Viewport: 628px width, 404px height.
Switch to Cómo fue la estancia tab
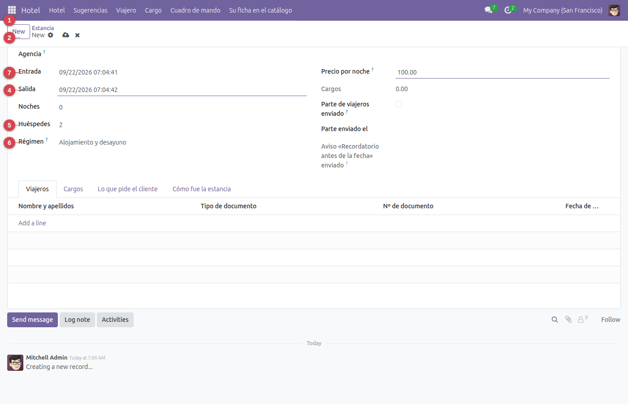click(202, 189)
